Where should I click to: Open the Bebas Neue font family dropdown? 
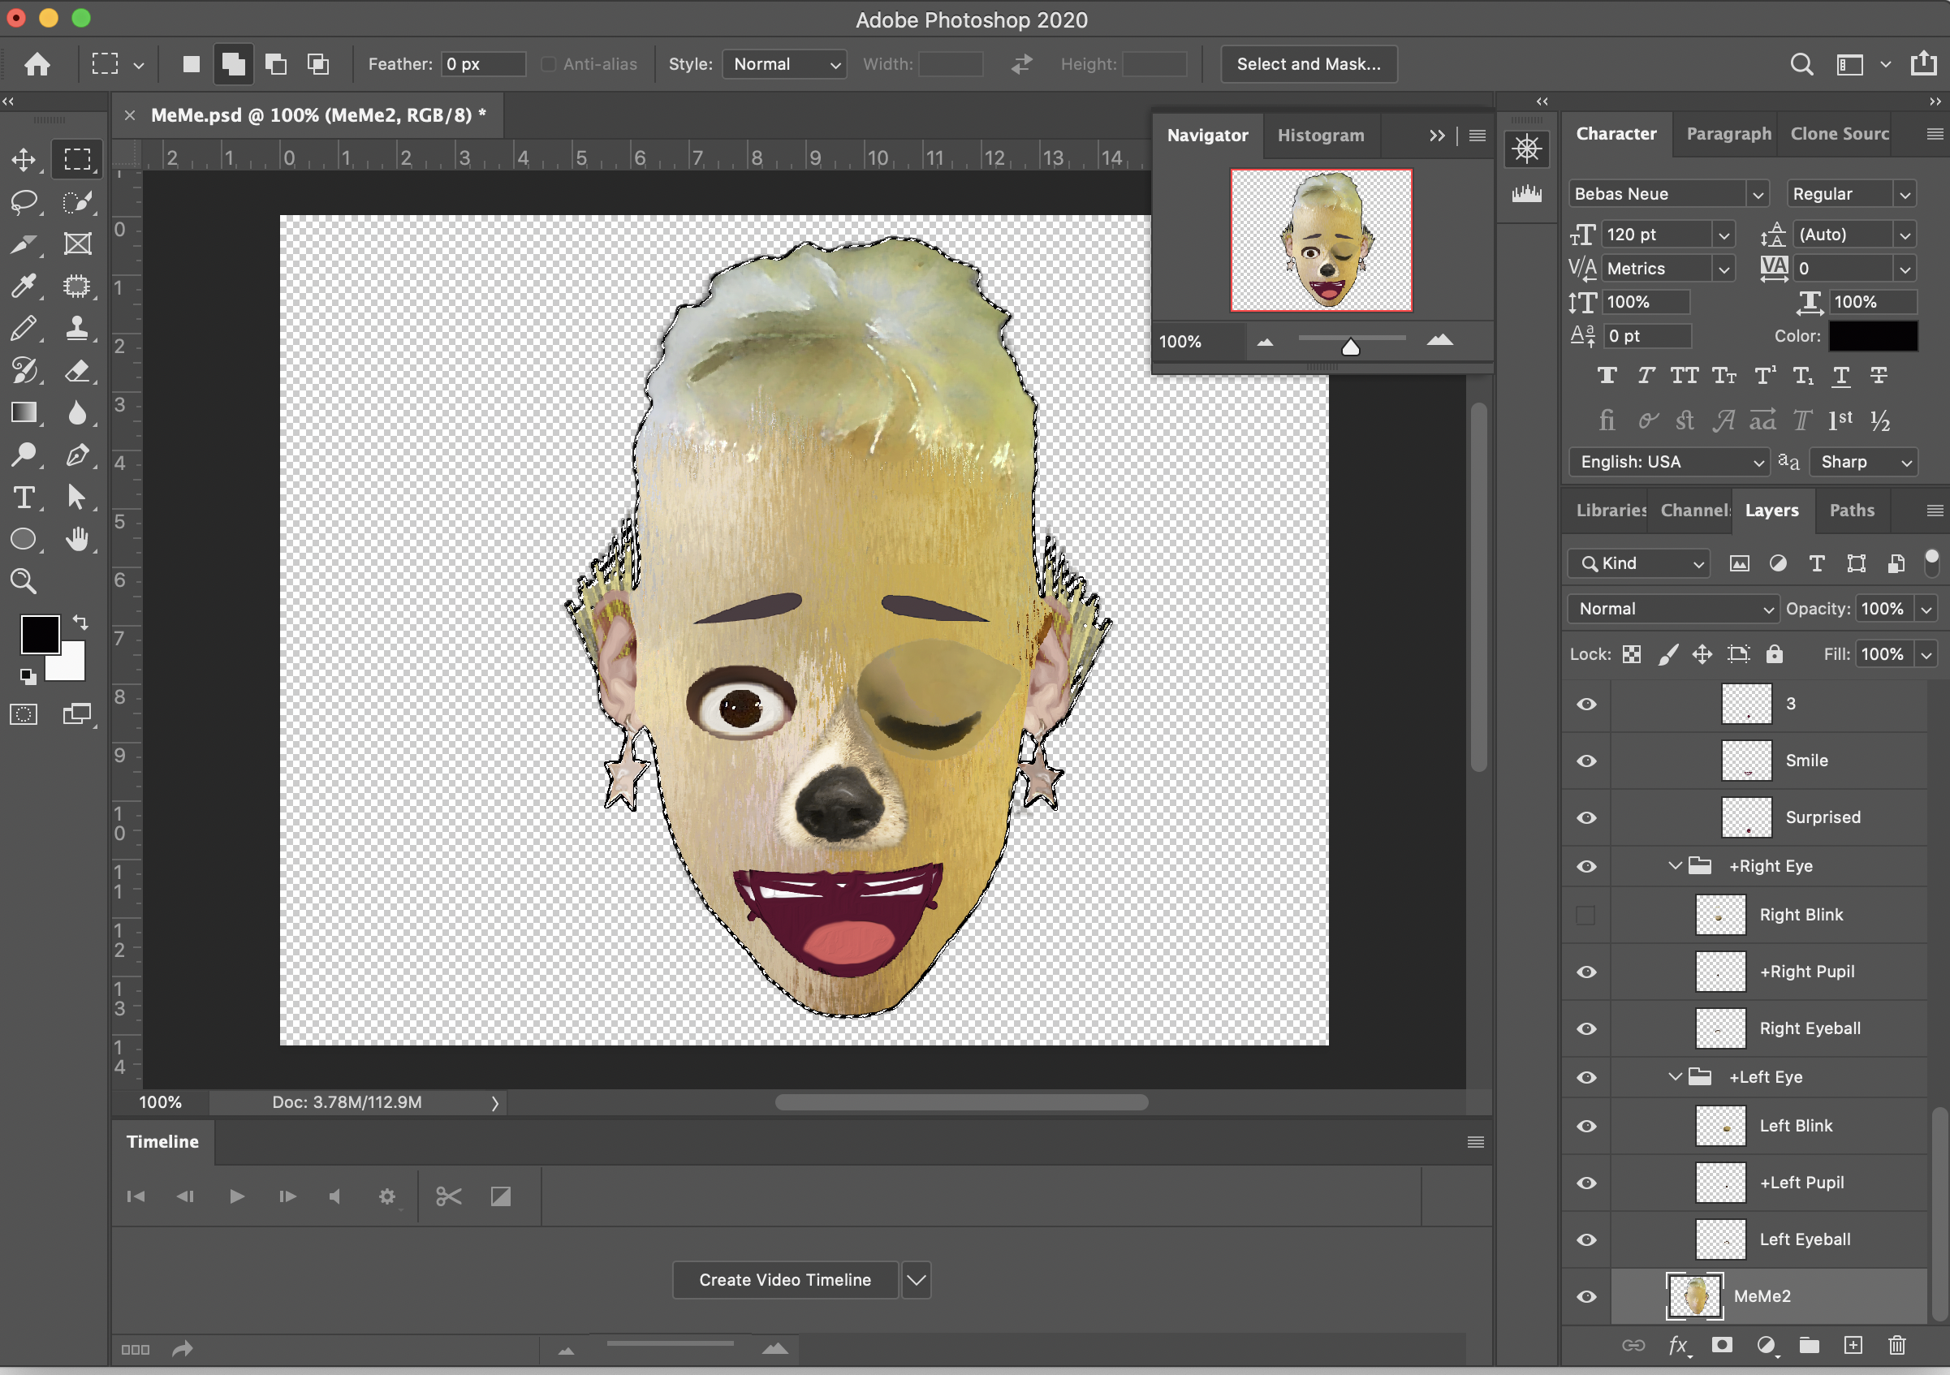1758,195
